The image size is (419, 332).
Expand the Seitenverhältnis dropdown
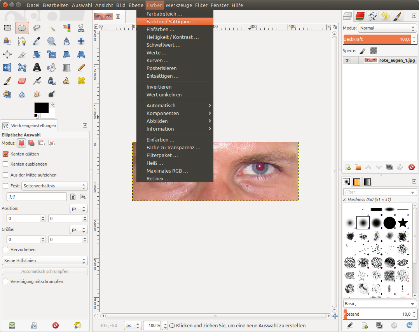click(55, 186)
